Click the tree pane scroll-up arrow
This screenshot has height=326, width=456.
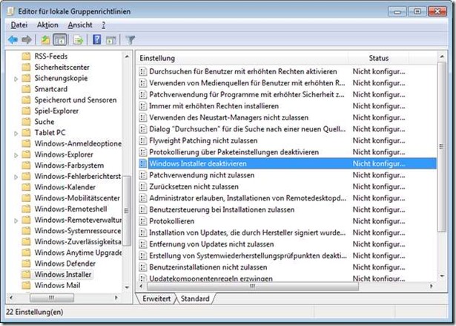click(x=127, y=56)
